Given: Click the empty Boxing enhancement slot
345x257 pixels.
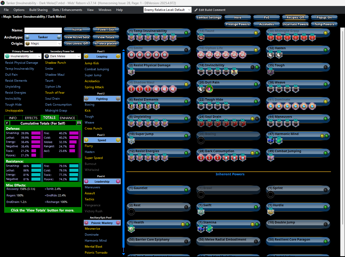Looking at the screenshot, I should point(201,140).
